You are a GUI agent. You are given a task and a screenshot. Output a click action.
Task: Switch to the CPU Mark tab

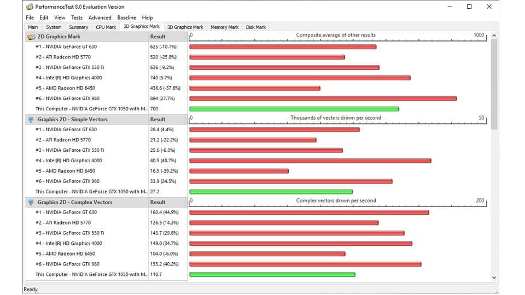(x=106, y=27)
